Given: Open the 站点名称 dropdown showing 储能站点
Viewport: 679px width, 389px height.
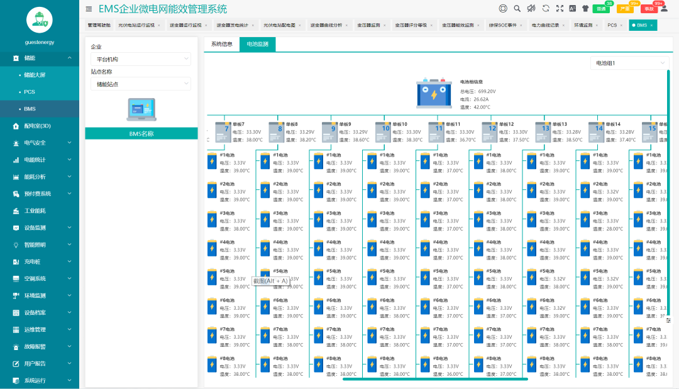Looking at the screenshot, I should 141,84.
